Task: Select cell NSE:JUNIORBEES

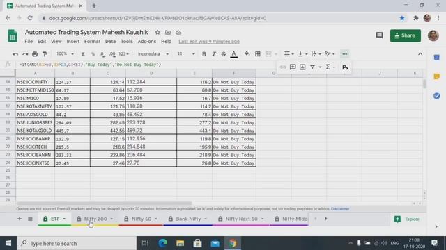Action: coord(35,122)
